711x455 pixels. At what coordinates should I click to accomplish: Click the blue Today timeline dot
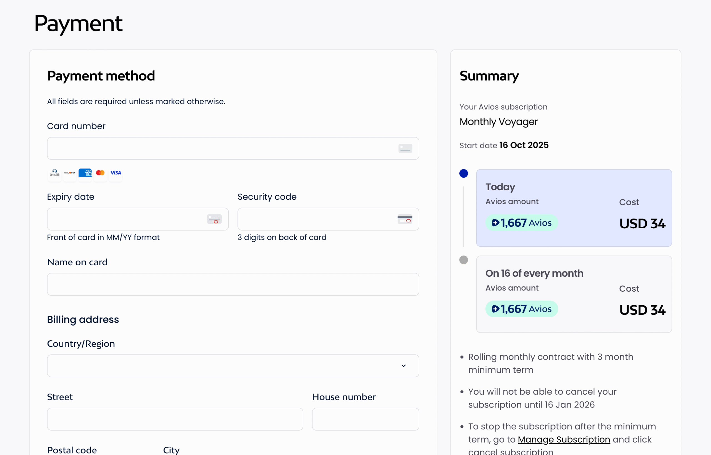[x=464, y=173]
